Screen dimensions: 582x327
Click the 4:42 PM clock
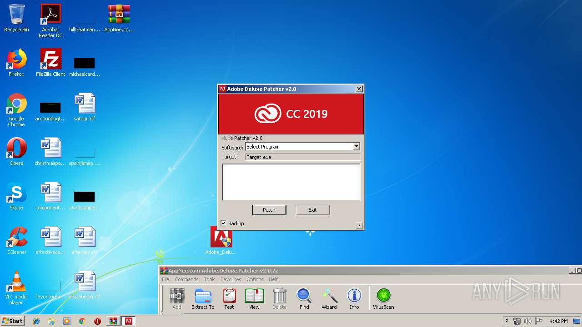coord(558,321)
